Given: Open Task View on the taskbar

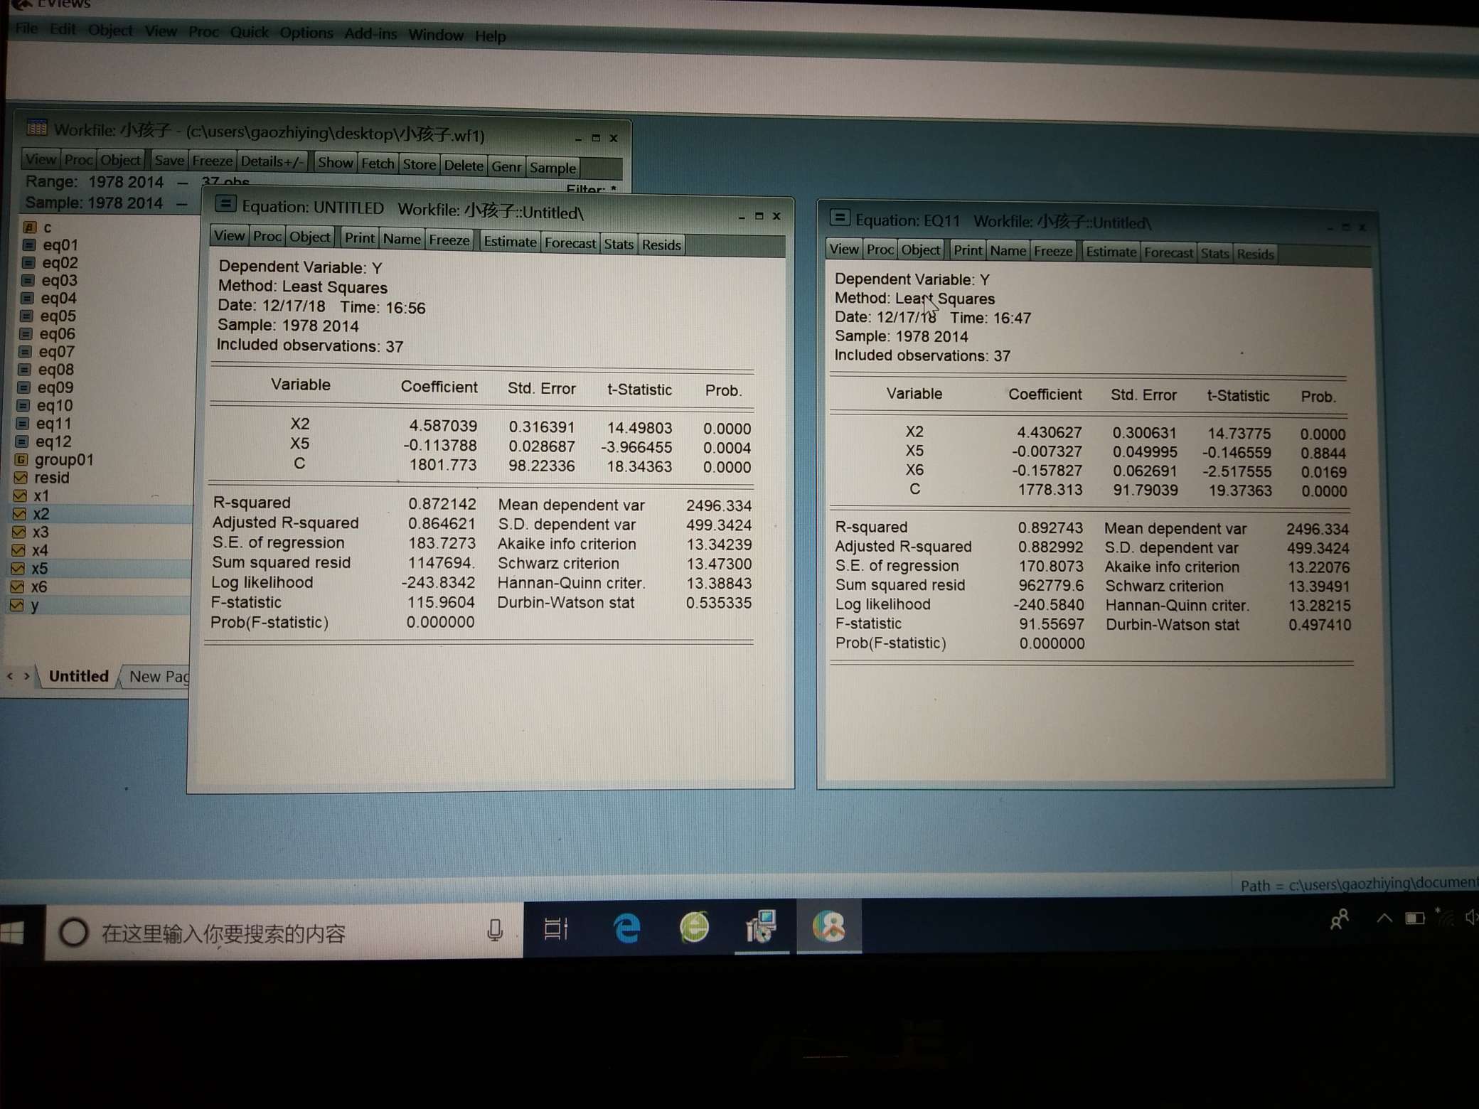Looking at the screenshot, I should [555, 928].
